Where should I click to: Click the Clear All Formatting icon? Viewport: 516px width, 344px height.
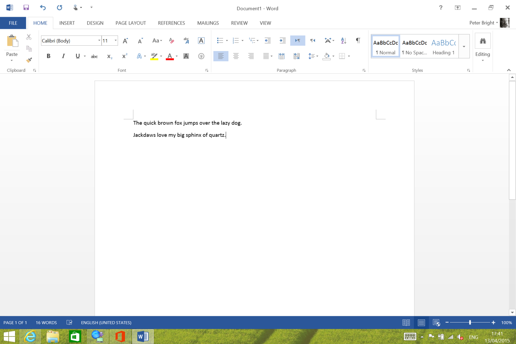tap(172, 41)
